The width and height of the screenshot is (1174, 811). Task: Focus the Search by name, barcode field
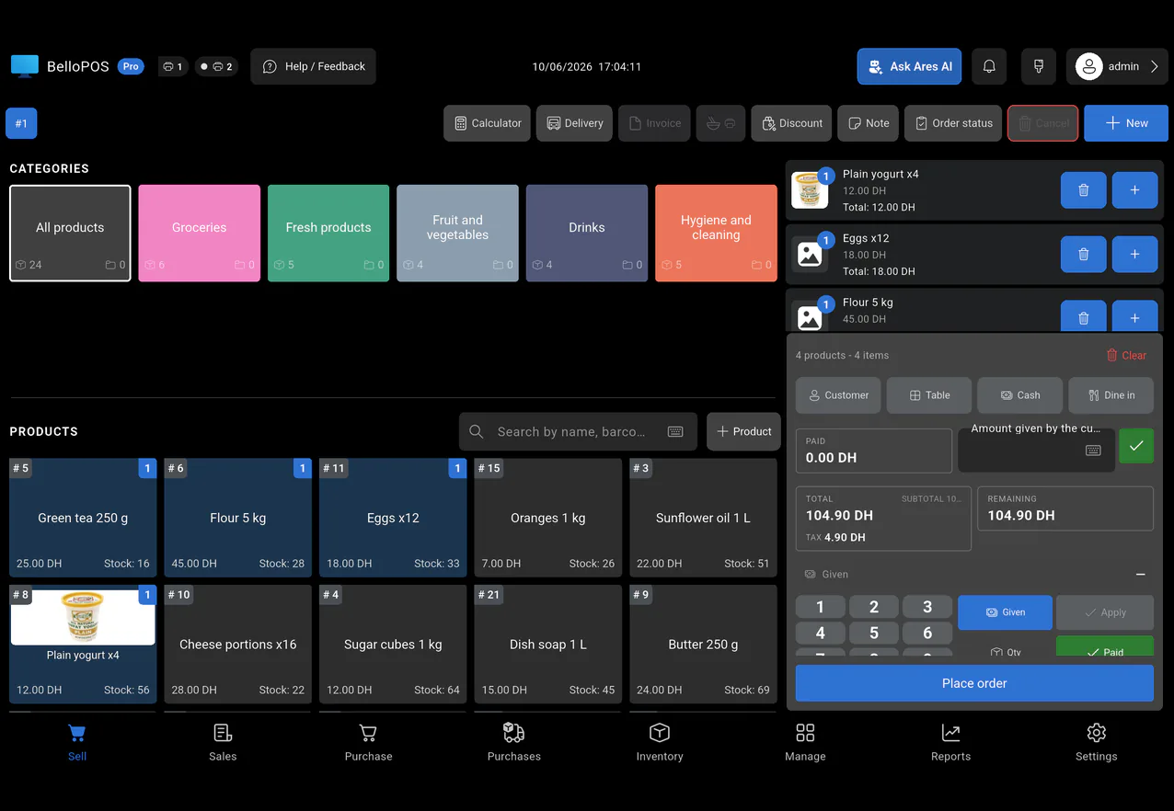[579, 431]
